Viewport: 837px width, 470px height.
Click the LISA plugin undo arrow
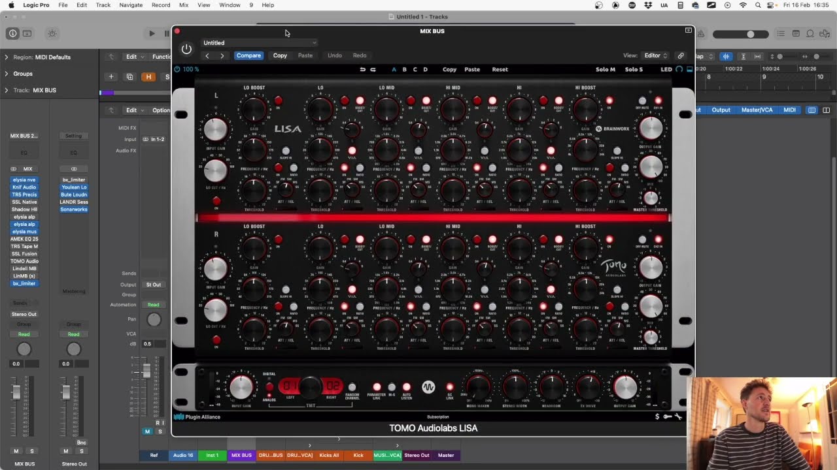point(362,69)
